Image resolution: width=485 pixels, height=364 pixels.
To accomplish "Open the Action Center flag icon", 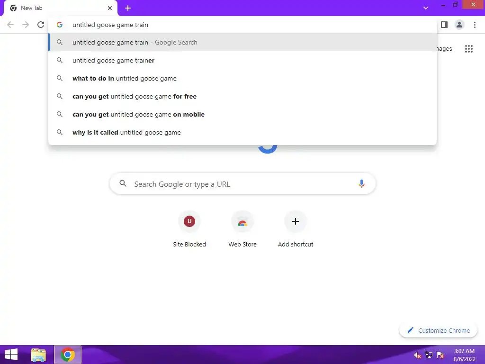I will click(440, 355).
